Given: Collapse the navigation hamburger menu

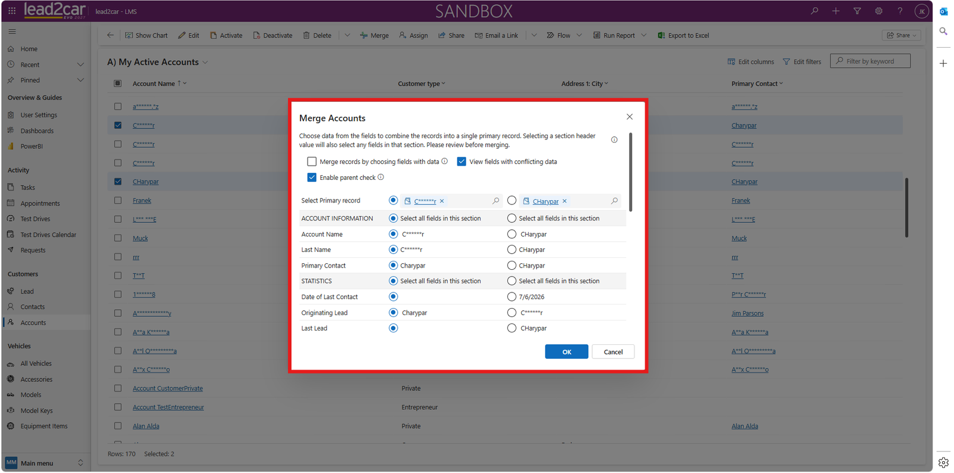Looking at the screenshot, I should point(12,32).
